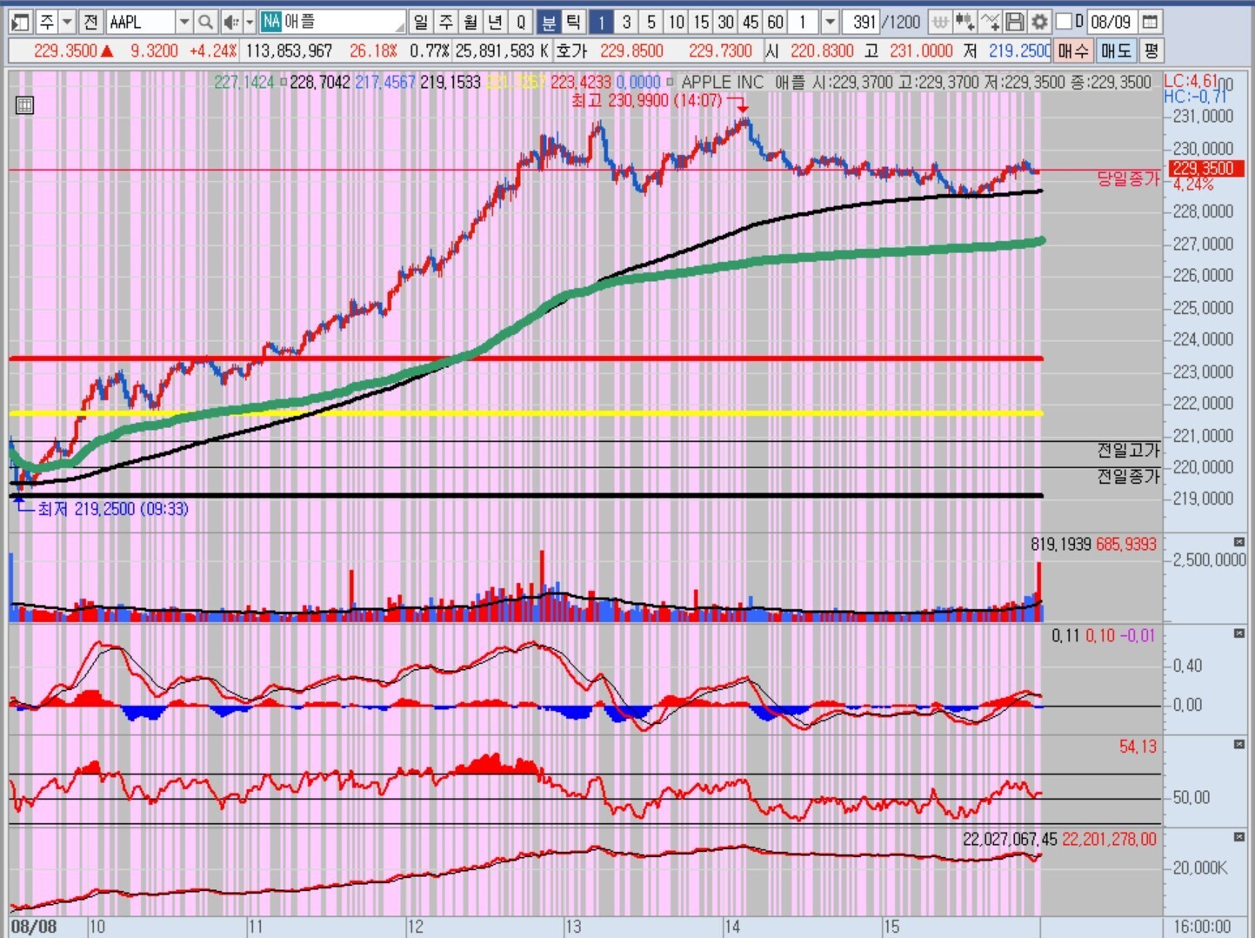The image size is (1255, 938).
Task: Select the 주 weekly chart period
Action: 446,22
